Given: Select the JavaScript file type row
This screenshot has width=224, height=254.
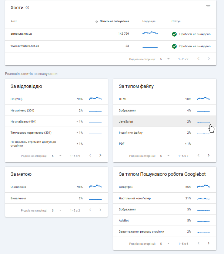Looking at the screenshot, I should coord(165,121).
